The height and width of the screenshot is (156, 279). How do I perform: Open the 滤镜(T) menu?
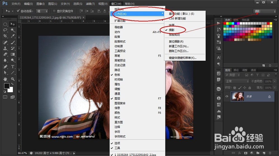(x=90, y=4)
